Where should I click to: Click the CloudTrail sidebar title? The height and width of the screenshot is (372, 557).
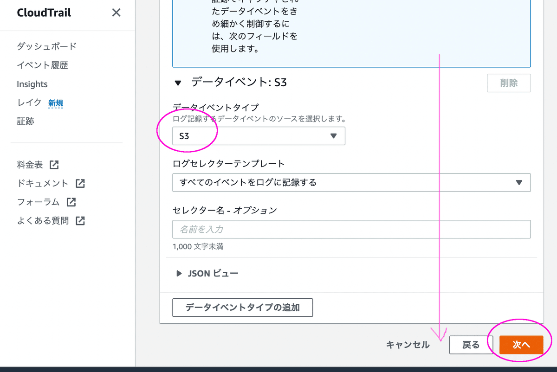pyautogui.click(x=44, y=13)
